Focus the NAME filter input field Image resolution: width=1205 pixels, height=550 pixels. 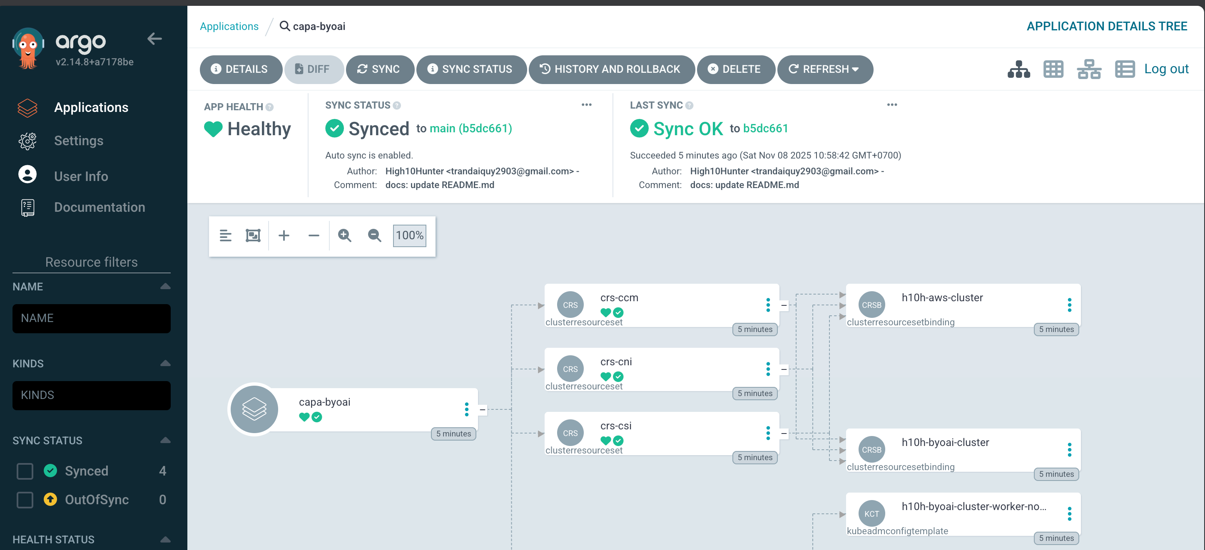pyautogui.click(x=91, y=318)
